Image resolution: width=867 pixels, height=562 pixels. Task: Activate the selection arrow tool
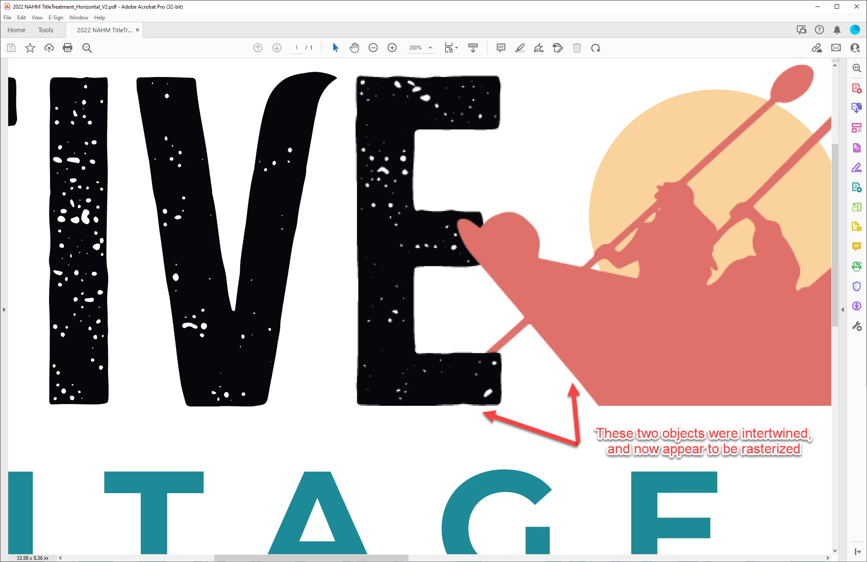335,48
